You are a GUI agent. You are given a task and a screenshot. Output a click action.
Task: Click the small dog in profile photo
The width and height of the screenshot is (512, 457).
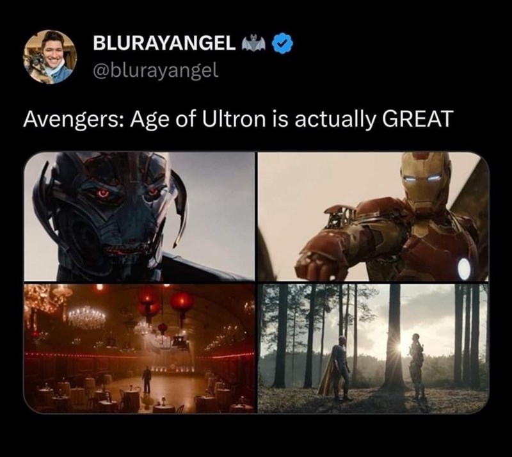point(36,67)
